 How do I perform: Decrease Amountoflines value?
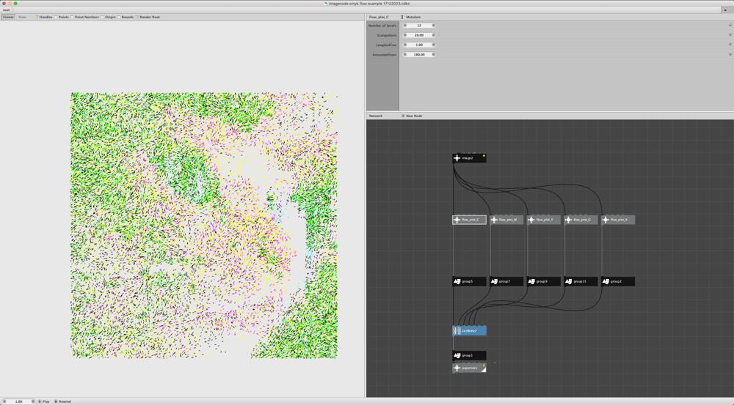tap(405, 55)
